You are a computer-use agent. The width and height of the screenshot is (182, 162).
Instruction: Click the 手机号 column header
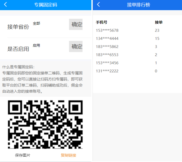pos(101,22)
